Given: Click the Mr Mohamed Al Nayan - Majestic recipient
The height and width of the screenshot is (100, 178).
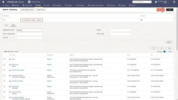Looking at the screenshot, I should click(x=32, y=20).
